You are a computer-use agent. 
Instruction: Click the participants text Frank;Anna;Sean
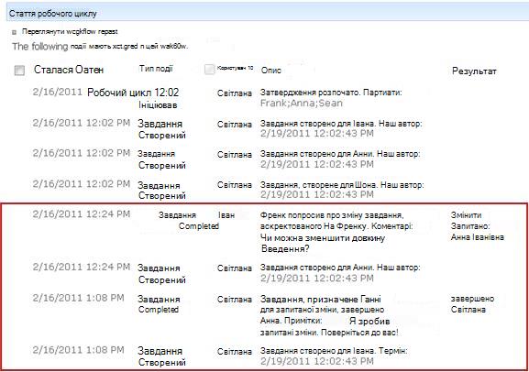(302, 104)
